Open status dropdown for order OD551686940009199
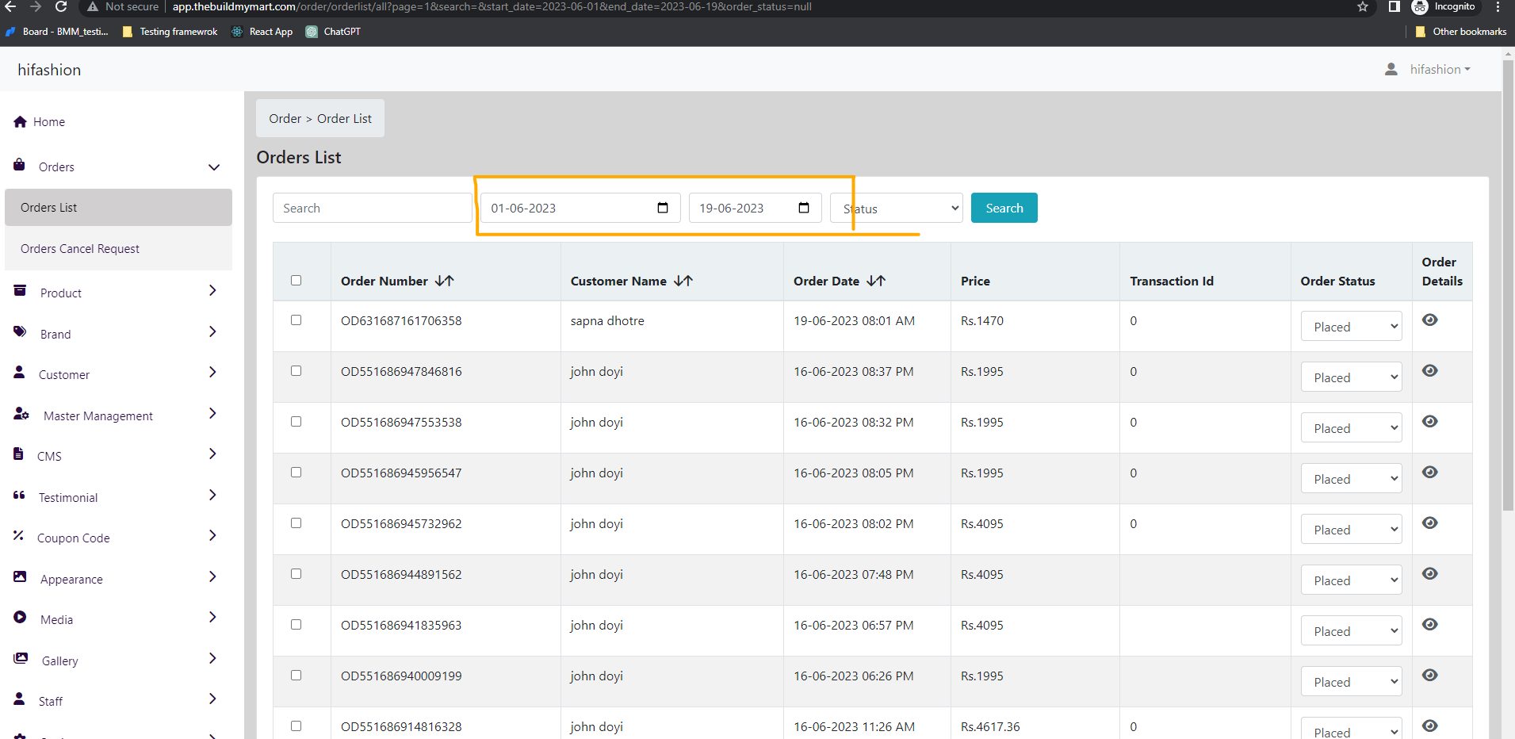This screenshot has height=739, width=1515. click(x=1352, y=681)
